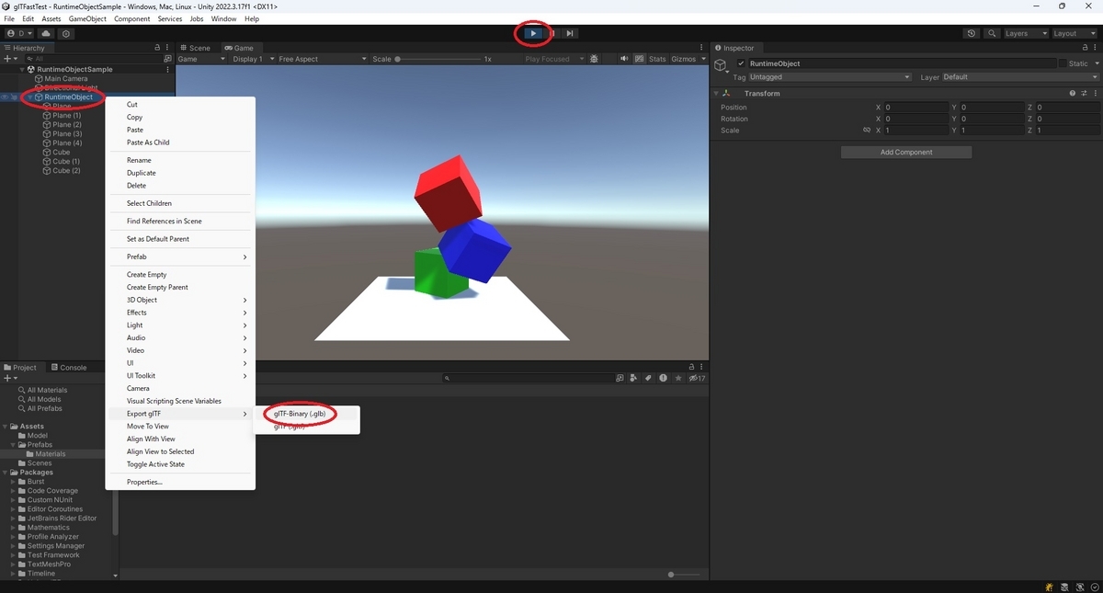Toggle Gizmos visibility in the Game view
Image resolution: width=1103 pixels, height=593 pixels.
coord(686,58)
